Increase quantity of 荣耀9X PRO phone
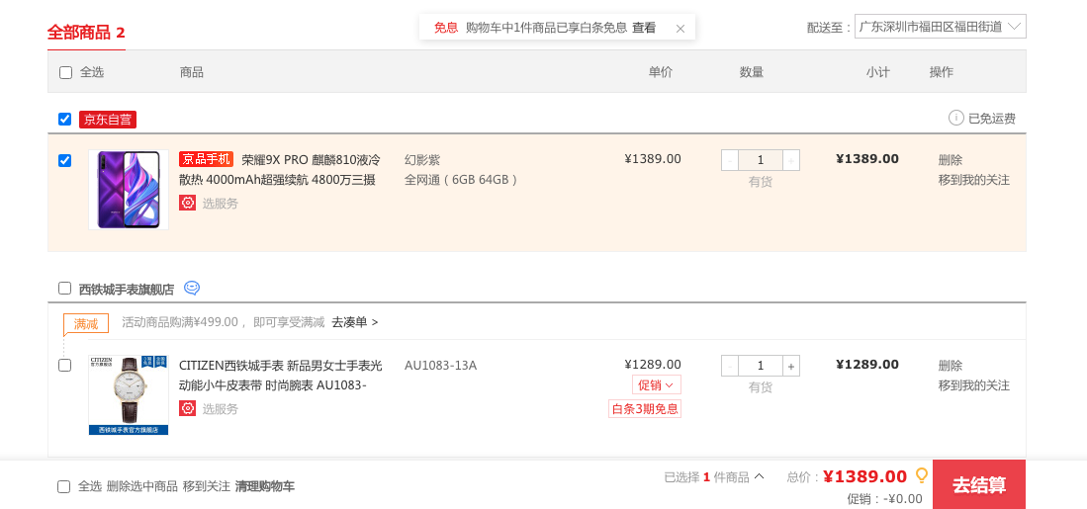Viewport: 1087px width, 509px height. point(791,160)
